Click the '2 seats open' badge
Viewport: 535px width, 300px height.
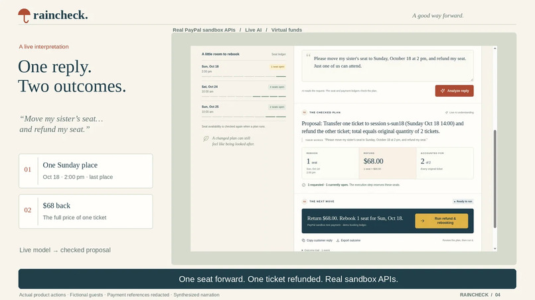tap(277, 107)
